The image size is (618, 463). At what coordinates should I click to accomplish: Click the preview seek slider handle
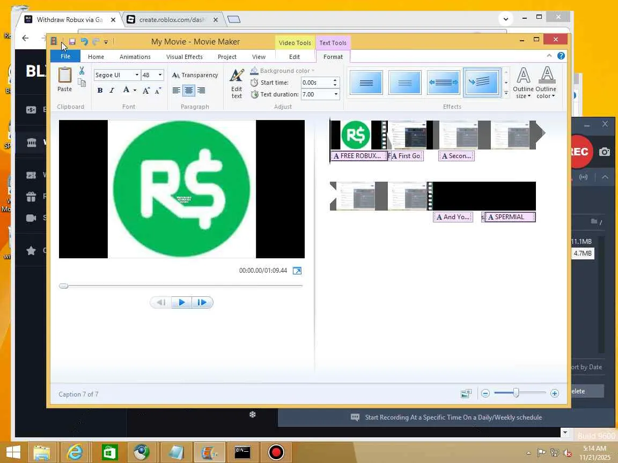tap(63, 286)
